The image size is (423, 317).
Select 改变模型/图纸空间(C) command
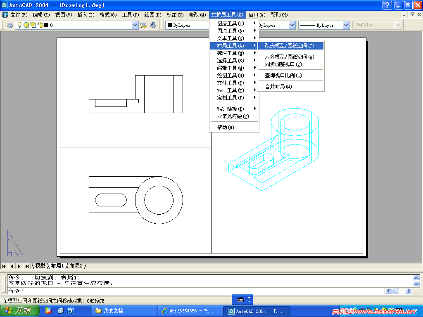tap(291, 46)
